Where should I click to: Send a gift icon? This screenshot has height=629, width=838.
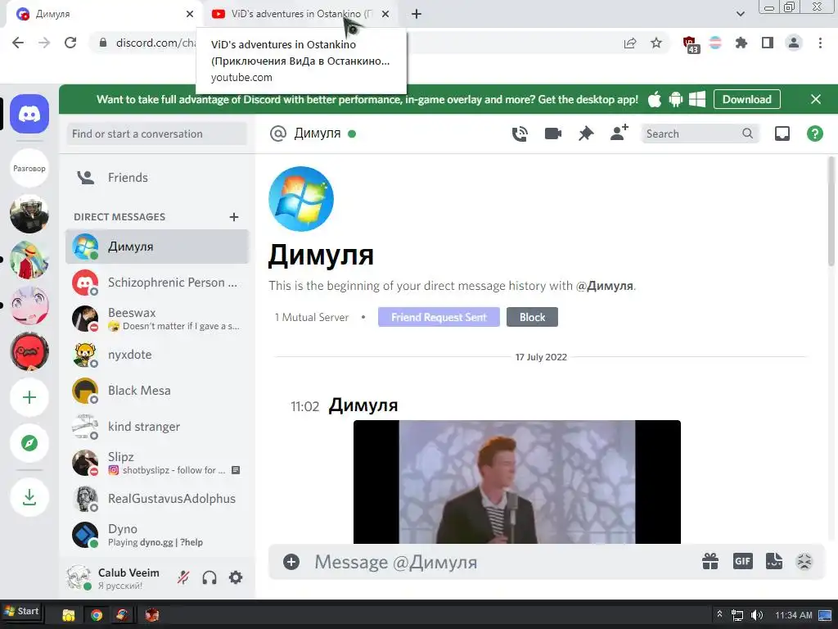710,562
